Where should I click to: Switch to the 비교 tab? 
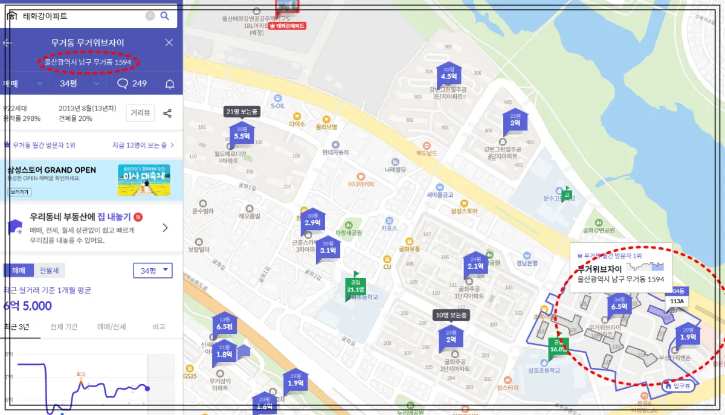coord(159,326)
